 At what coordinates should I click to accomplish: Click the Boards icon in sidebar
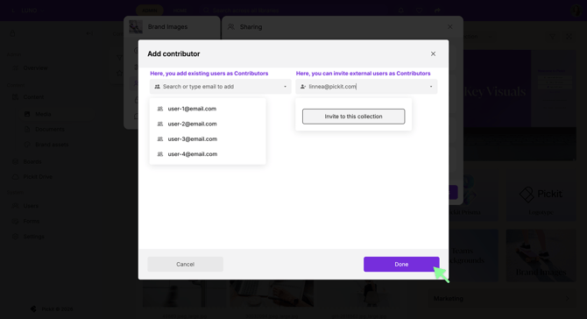(16, 162)
